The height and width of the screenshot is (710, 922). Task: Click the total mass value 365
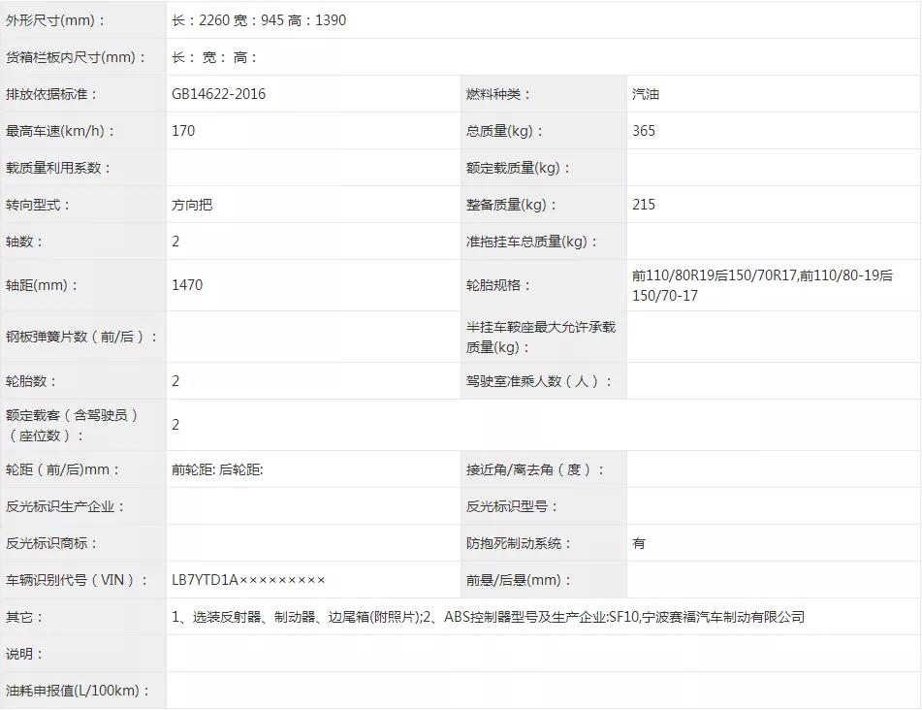[644, 131]
